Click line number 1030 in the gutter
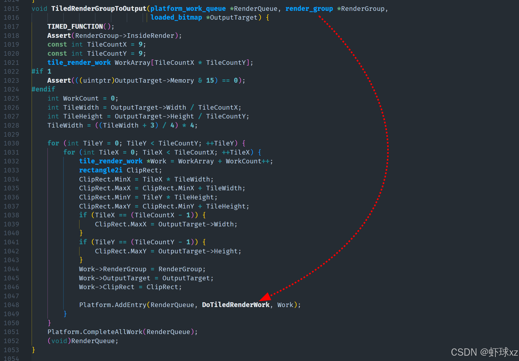The height and width of the screenshot is (361, 519). tap(11, 143)
